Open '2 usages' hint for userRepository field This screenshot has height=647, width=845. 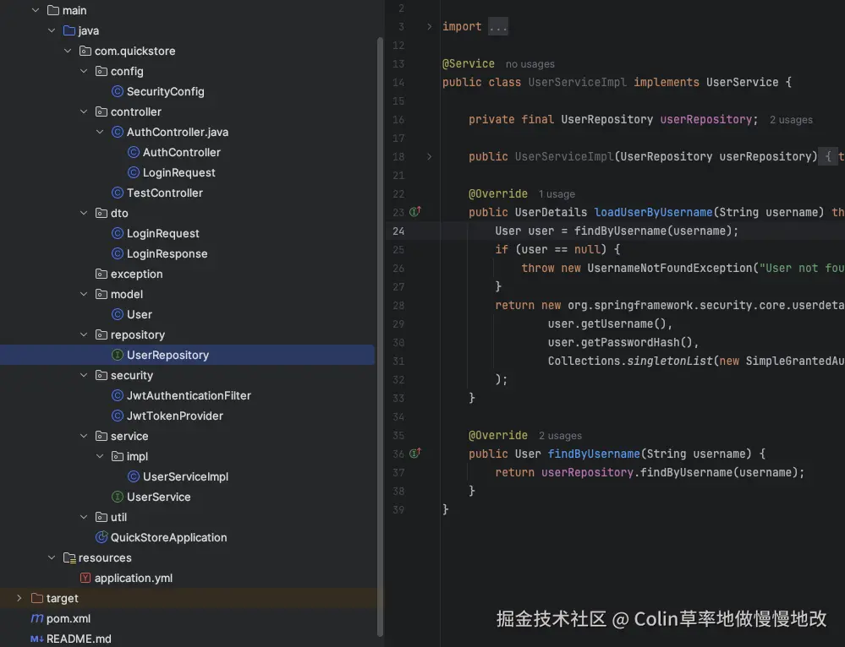791,119
